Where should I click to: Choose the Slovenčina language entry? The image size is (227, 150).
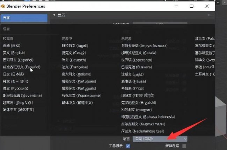pos(22,95)
